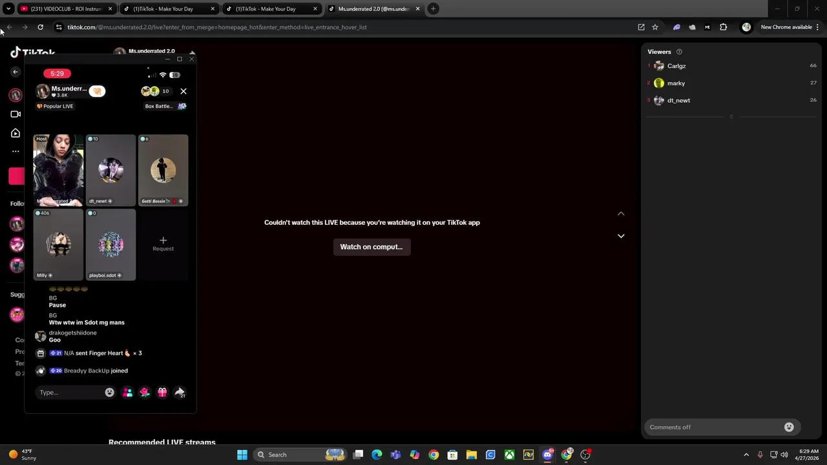Viewport: 827px width, 465px height.
Task: Select the Milly guest tile
Action: pyautogui.click(x=58, y=244)
